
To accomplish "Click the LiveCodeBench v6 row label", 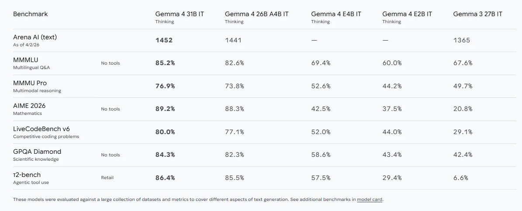I will 41,129.
